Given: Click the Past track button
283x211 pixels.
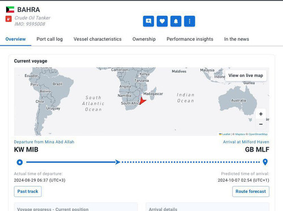Looking at the screenshot, I should tap(28, 191).
